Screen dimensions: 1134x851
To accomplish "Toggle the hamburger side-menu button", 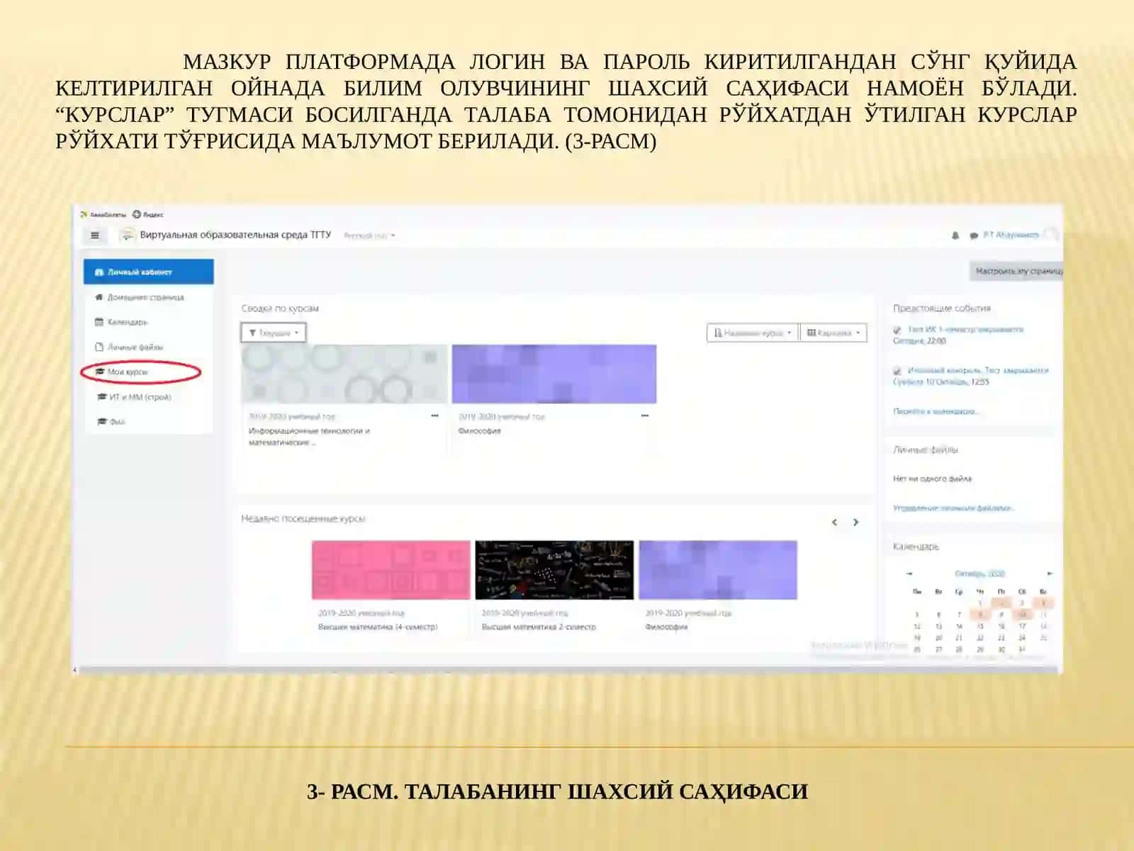I will [95, 235].
